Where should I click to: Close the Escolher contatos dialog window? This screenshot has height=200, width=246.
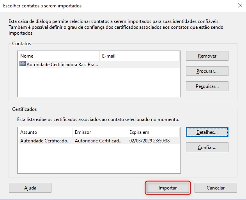pyautogui.click(x=239, y=5)
